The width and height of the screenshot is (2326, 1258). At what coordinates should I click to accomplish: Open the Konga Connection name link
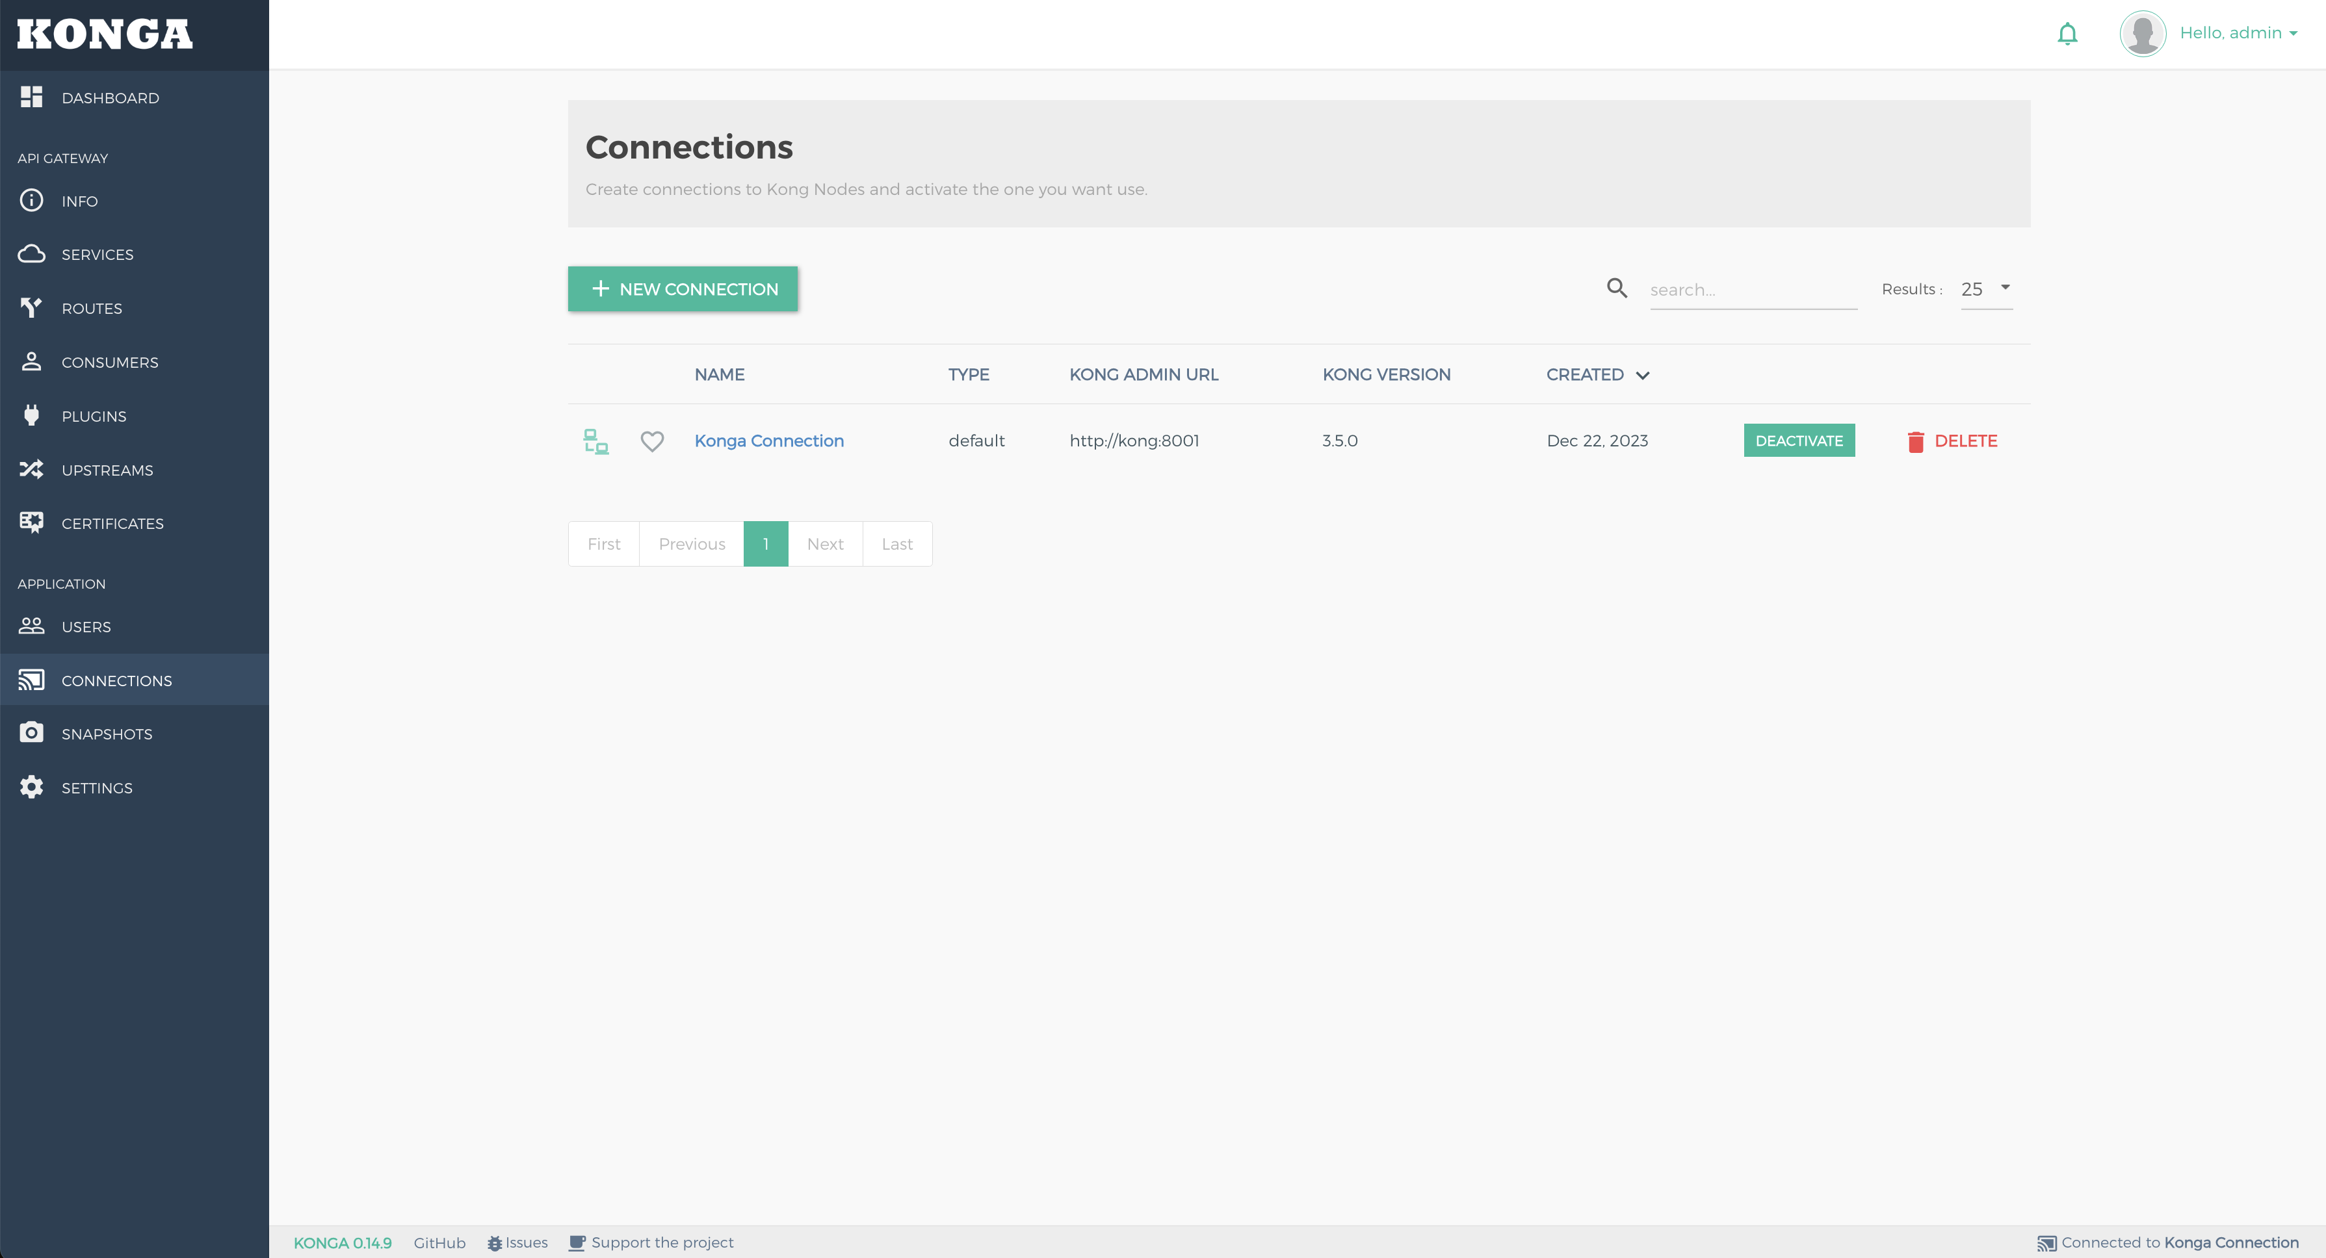tap(768, 441)
